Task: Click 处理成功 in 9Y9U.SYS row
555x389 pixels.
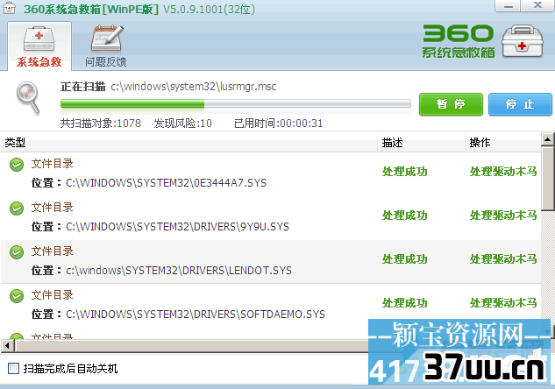Action: click(x=404, y=216)
